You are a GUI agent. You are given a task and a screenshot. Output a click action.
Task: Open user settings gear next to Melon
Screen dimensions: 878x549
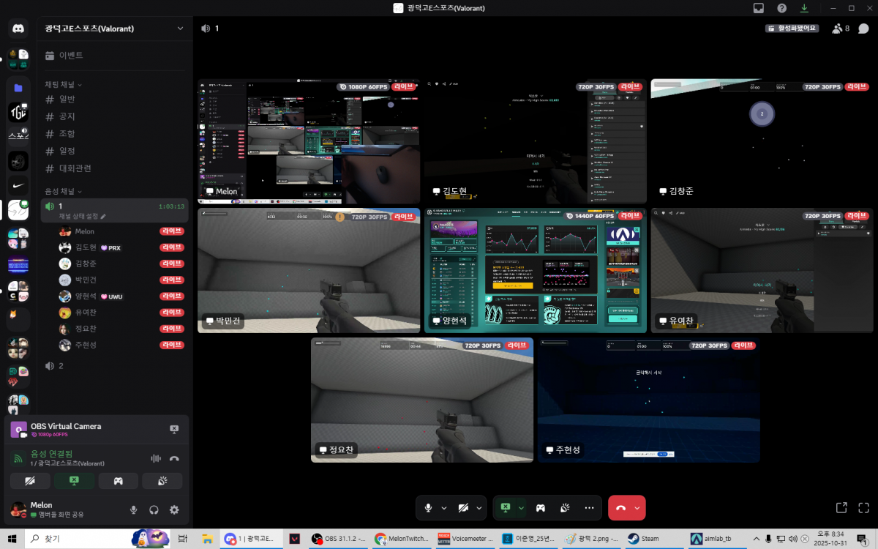pos(174,509)
